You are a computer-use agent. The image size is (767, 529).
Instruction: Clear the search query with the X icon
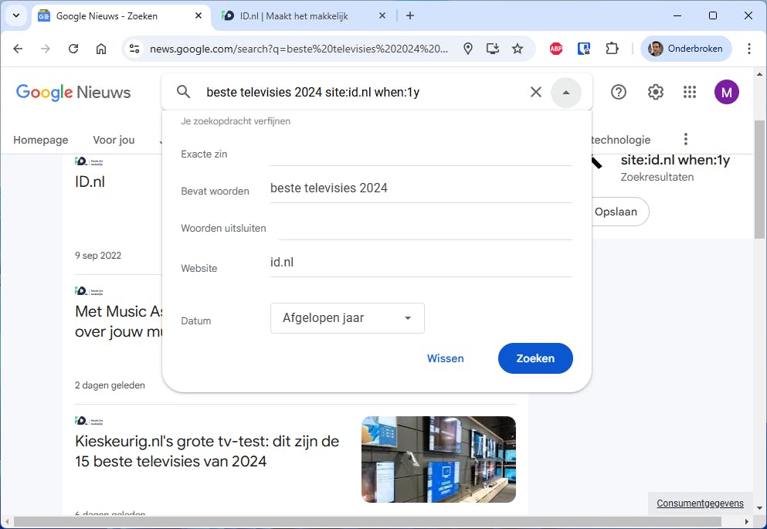point(535,91)
